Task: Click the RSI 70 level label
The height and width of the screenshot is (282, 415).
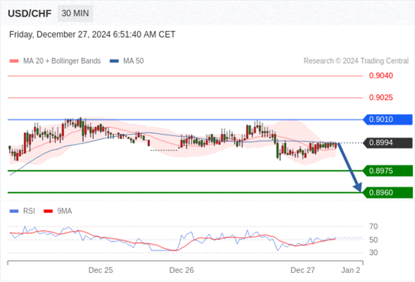Action: point(374,226)
